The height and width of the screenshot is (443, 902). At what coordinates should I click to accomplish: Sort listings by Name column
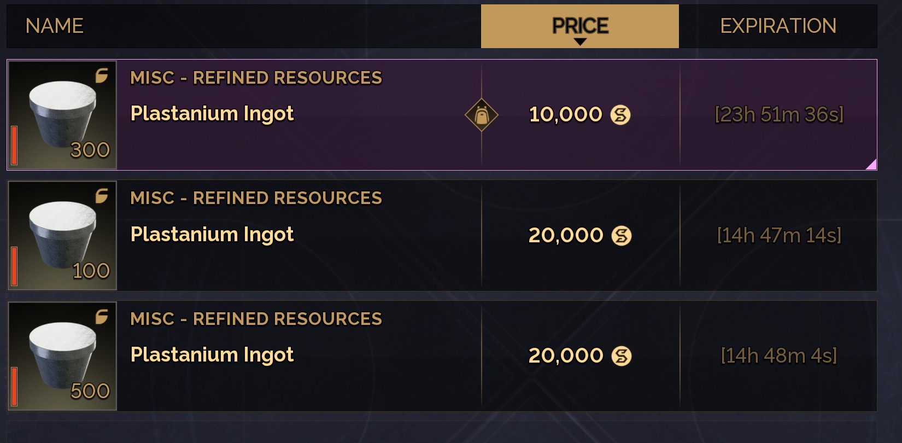click(54, 26)
